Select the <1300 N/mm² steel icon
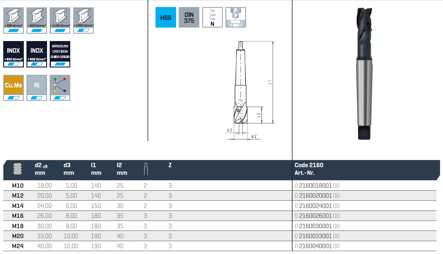The image size is (443, 254). [83, 20]
